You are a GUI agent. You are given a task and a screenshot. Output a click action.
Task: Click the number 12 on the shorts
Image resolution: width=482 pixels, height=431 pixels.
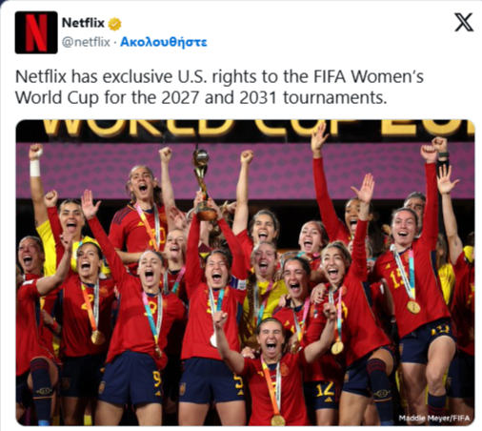pyautogui.click(x=325, y=389)
